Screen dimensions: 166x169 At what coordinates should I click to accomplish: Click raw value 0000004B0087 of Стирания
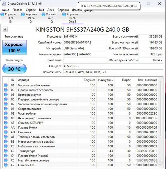point(147,132)
